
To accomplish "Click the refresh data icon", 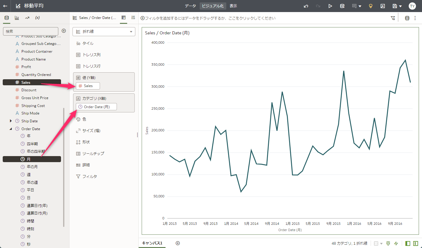I will coord(342,6).
